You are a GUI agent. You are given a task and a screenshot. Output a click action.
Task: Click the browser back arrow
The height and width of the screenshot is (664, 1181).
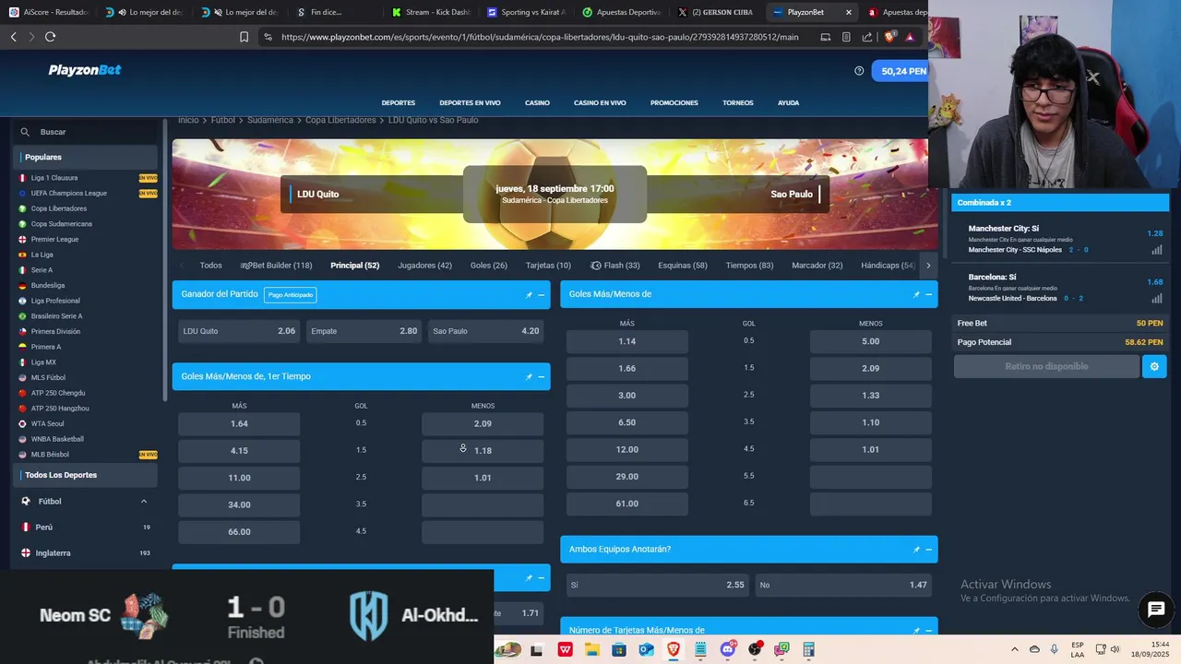(x=13, y=37)
